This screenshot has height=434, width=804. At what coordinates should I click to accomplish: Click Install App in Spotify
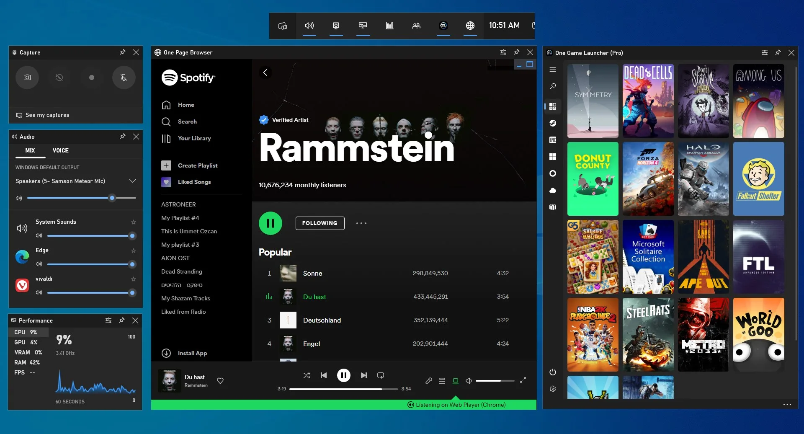pos(185,353)
